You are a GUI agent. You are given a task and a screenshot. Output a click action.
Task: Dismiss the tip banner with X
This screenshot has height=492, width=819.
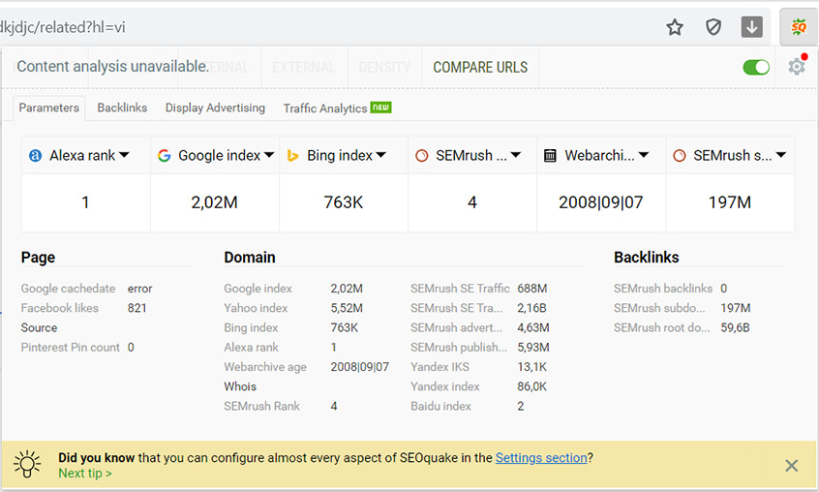[x=791, y=465]
